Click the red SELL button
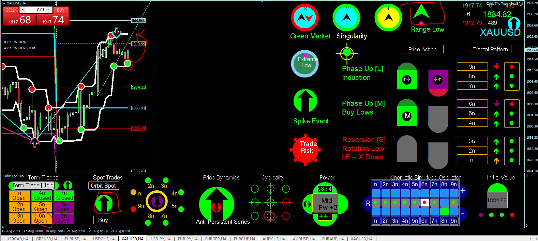Viewport: 538px width, 241px height. (11, 10)
